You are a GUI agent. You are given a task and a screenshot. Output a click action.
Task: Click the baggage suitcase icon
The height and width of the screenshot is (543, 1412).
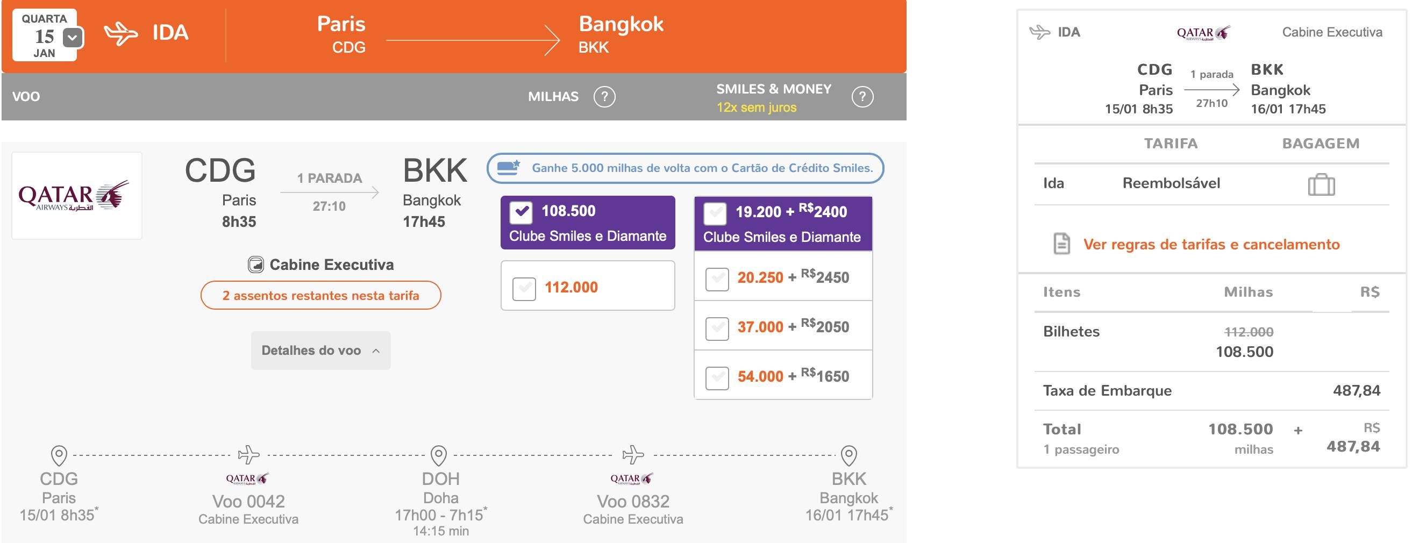click(1322, 184)
